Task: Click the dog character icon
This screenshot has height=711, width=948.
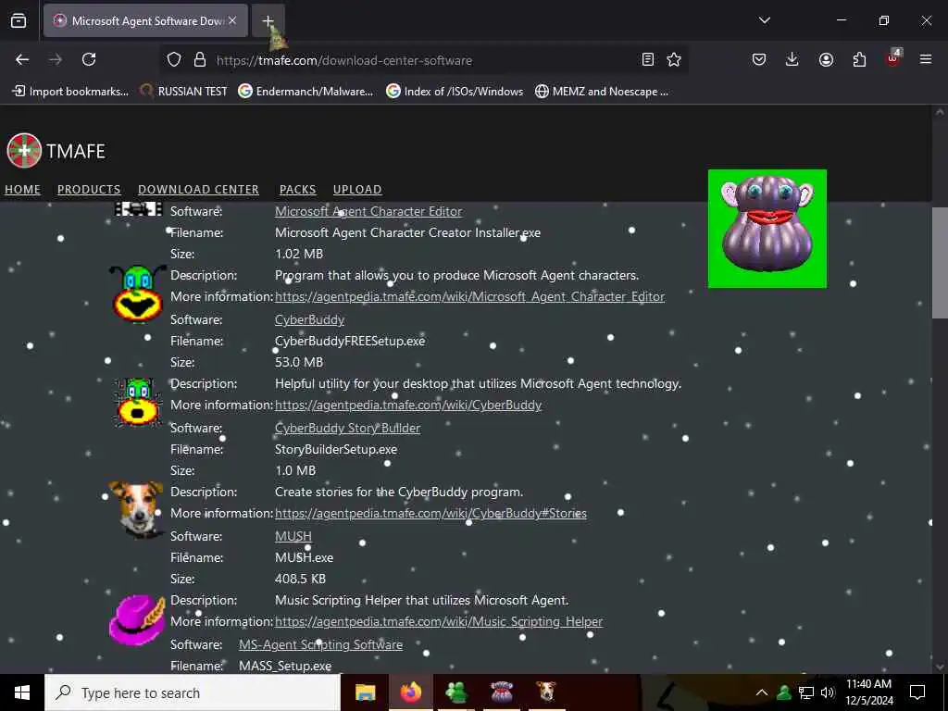Action: point(137,510)
